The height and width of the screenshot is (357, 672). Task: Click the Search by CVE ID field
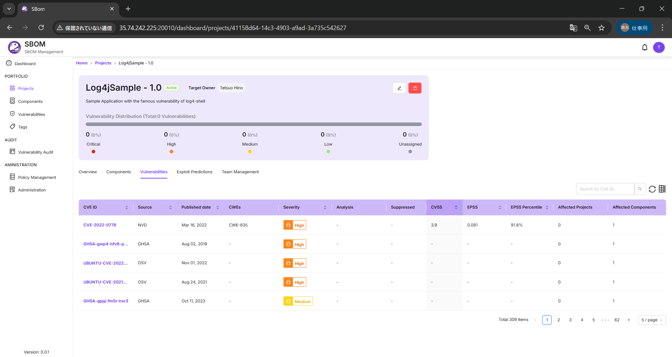coord(605,189)
